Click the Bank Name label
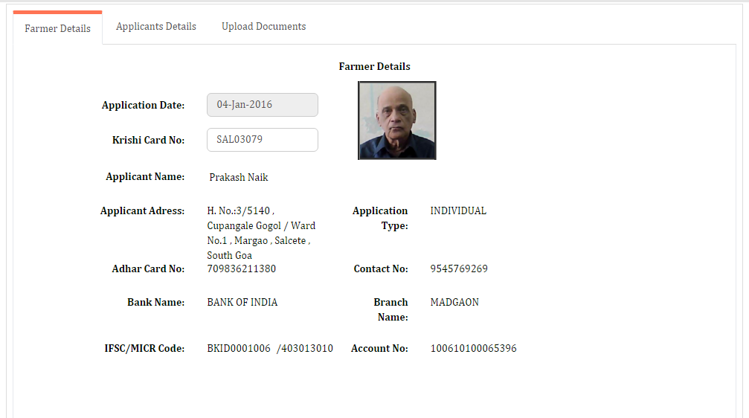The width and height of the screenshot is (749, 418). (155, 302)
